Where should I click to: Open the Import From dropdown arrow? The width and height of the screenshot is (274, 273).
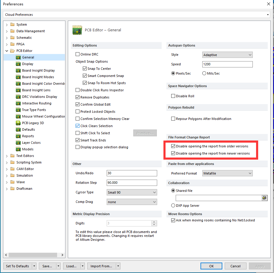118,266
